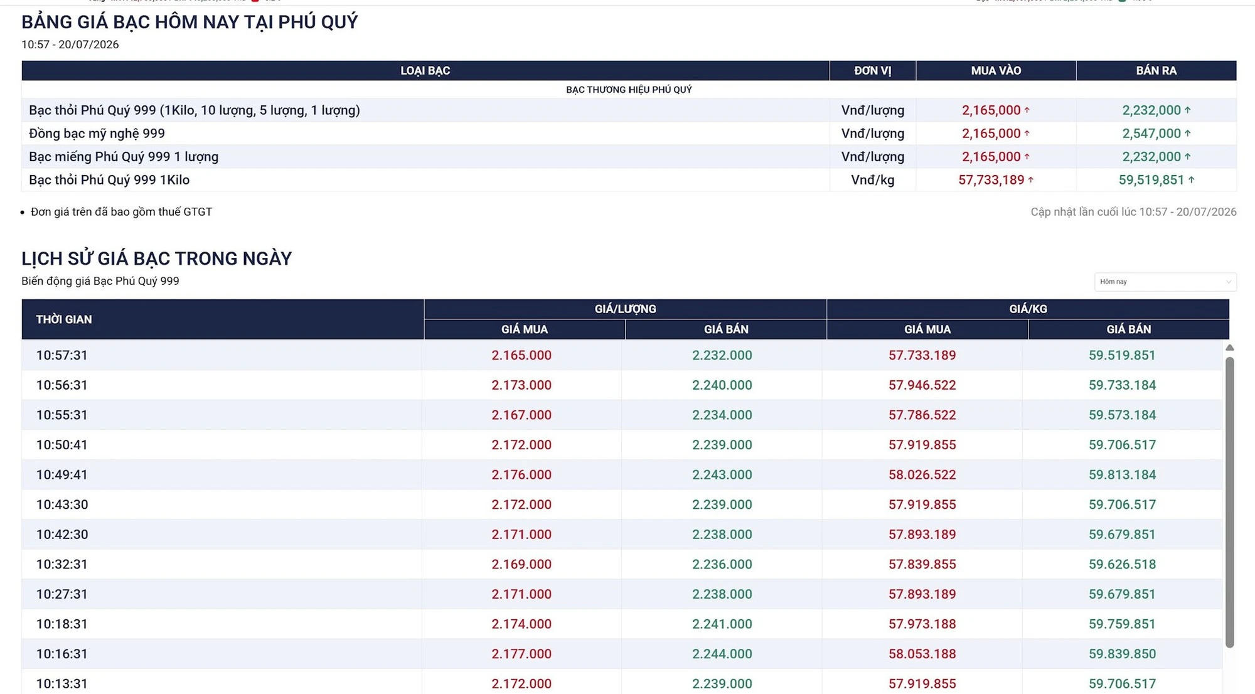Screen dimensions: 1255x694
Task: Click up arrow beside Bạc miếng buy price 2,165,000
Action: pyautogui.click(x=1027, y=156)
